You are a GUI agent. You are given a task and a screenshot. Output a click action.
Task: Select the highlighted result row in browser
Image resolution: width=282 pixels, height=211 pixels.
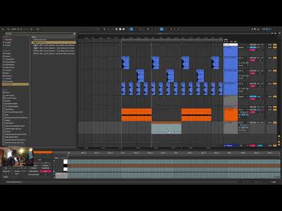point(53,42)
